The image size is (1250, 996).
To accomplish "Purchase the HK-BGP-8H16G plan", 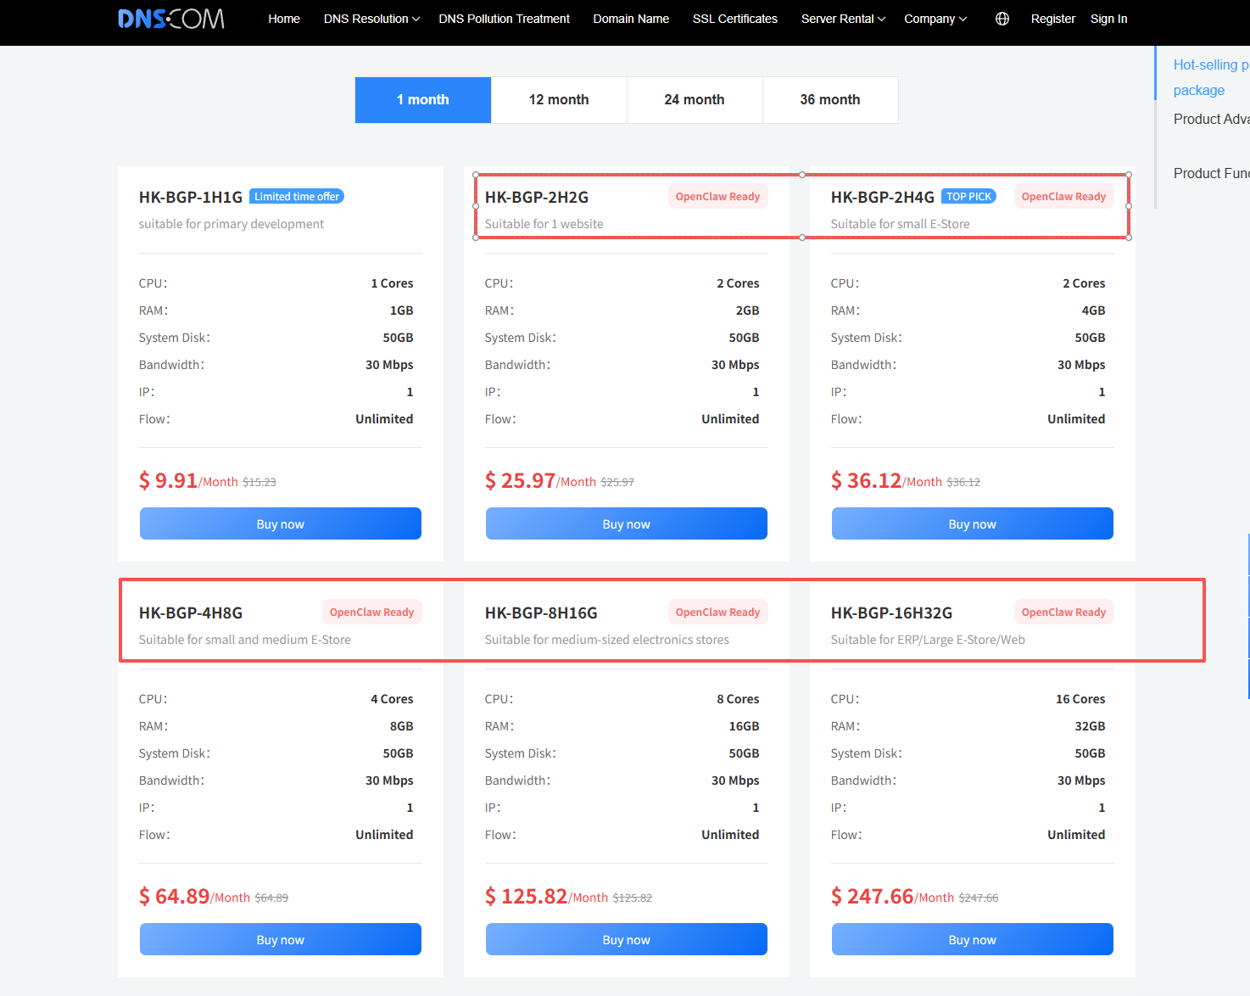I will click(x=626, y=939).
